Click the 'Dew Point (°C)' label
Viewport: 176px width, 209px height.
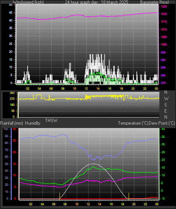click(162, 123)
